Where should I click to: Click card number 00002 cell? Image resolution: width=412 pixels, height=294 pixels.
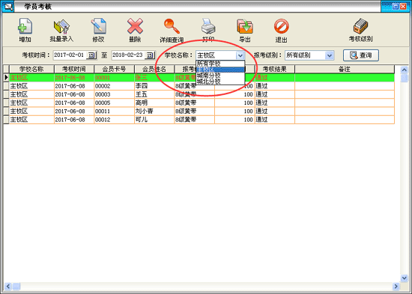click(x=114, y=86)
